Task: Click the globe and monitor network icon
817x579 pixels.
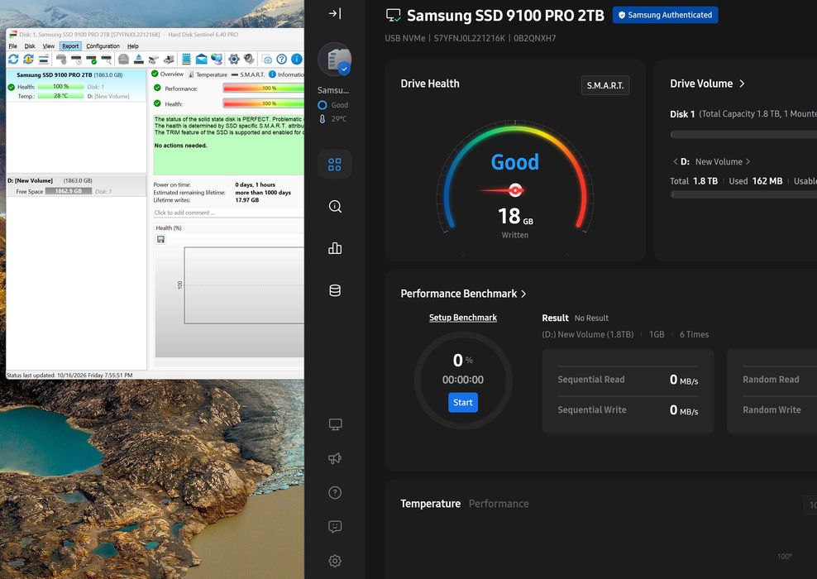Action: [216, 60]
